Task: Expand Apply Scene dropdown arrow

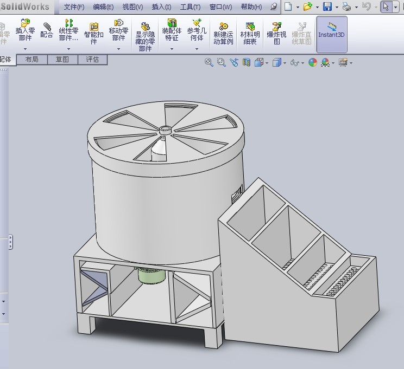Action: tap(333, 63)
